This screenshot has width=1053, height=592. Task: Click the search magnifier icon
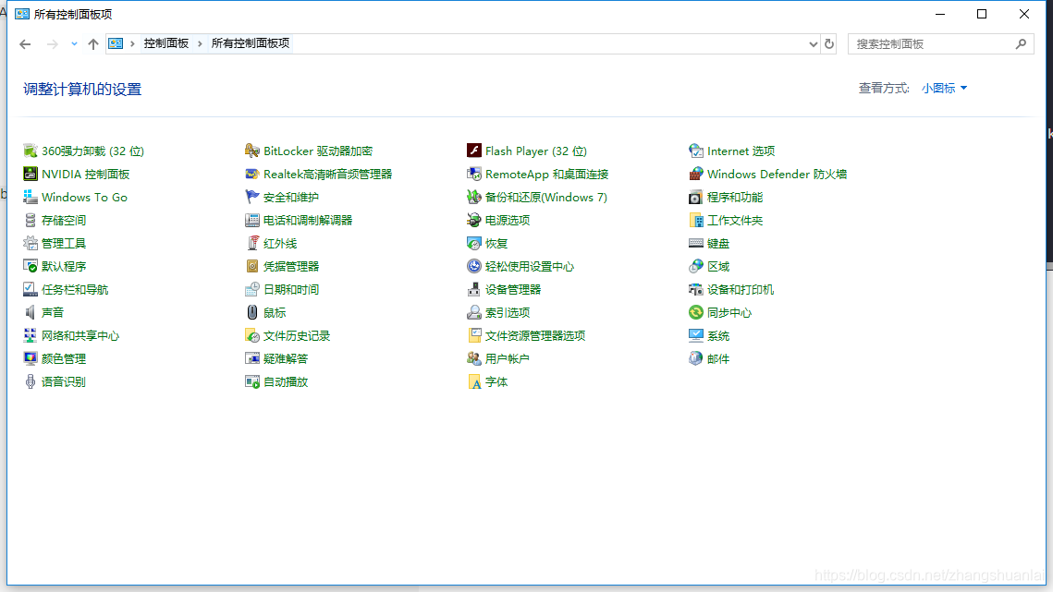1021,43
